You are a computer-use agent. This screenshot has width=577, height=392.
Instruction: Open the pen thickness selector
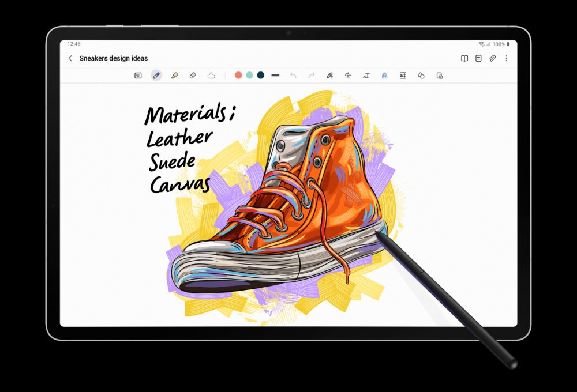click(275, 76)
